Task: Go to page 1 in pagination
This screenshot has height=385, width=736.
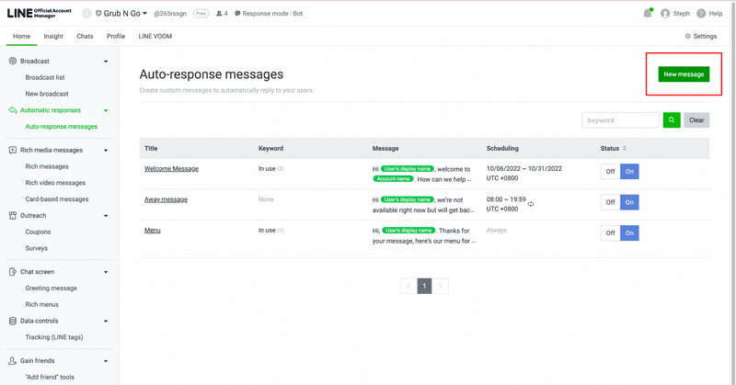Action: coord(424,286)
